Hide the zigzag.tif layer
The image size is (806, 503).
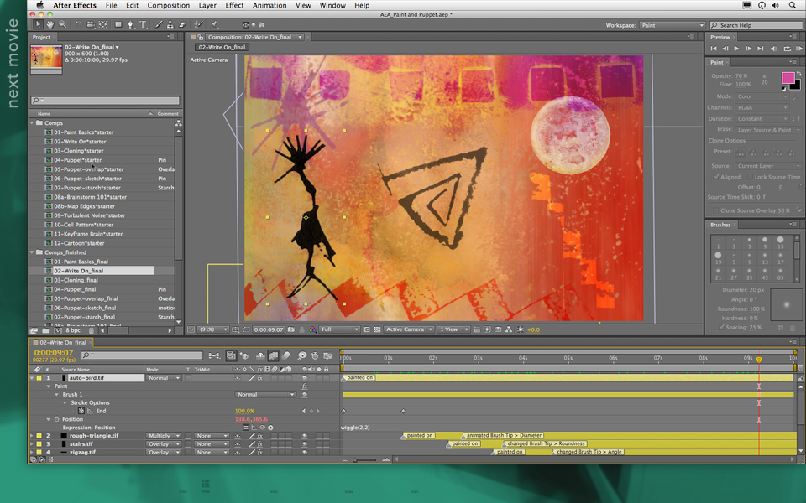pyautogui.click(x=304, y=452)
